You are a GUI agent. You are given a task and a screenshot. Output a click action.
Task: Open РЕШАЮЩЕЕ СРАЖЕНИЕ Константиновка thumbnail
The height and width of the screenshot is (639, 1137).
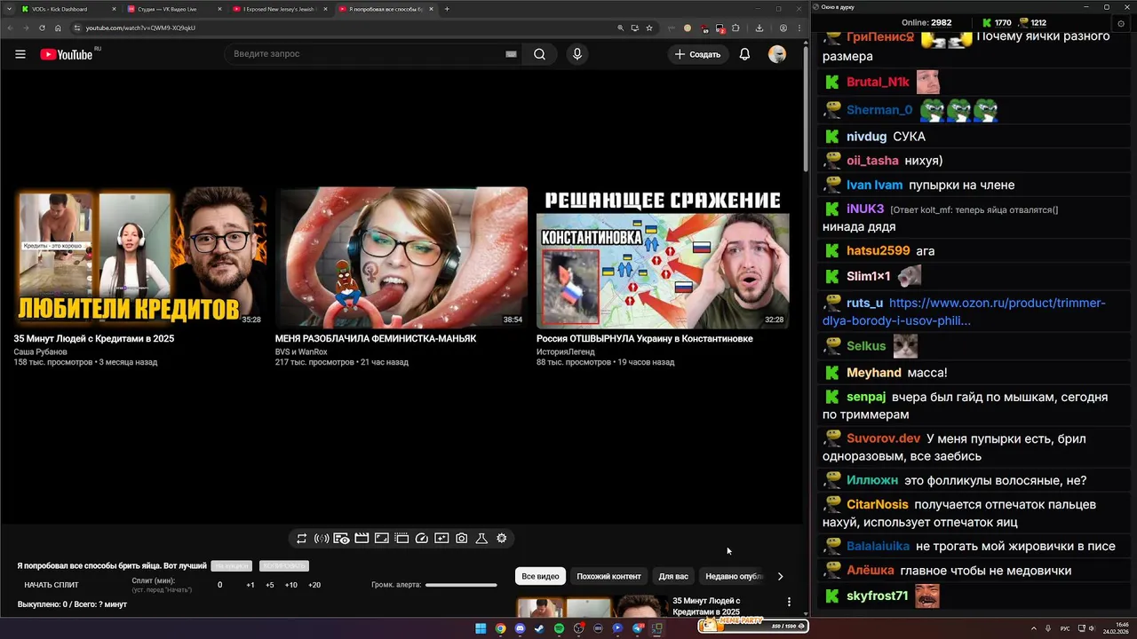pyautogui.click(x=663, y=256)
